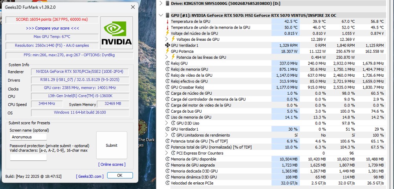Click the FPS min/max/avg field
Image resolution: width=394 pixels, height=189 pixels.
click(70, 55)
